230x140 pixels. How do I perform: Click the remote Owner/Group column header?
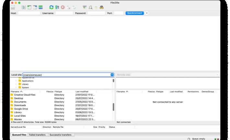(x=208, y=91)
